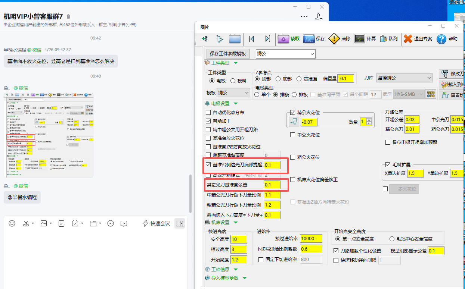Go to the last item with skip-forward icon
Screen dimensions: 465x289
(x=267, y=39)
